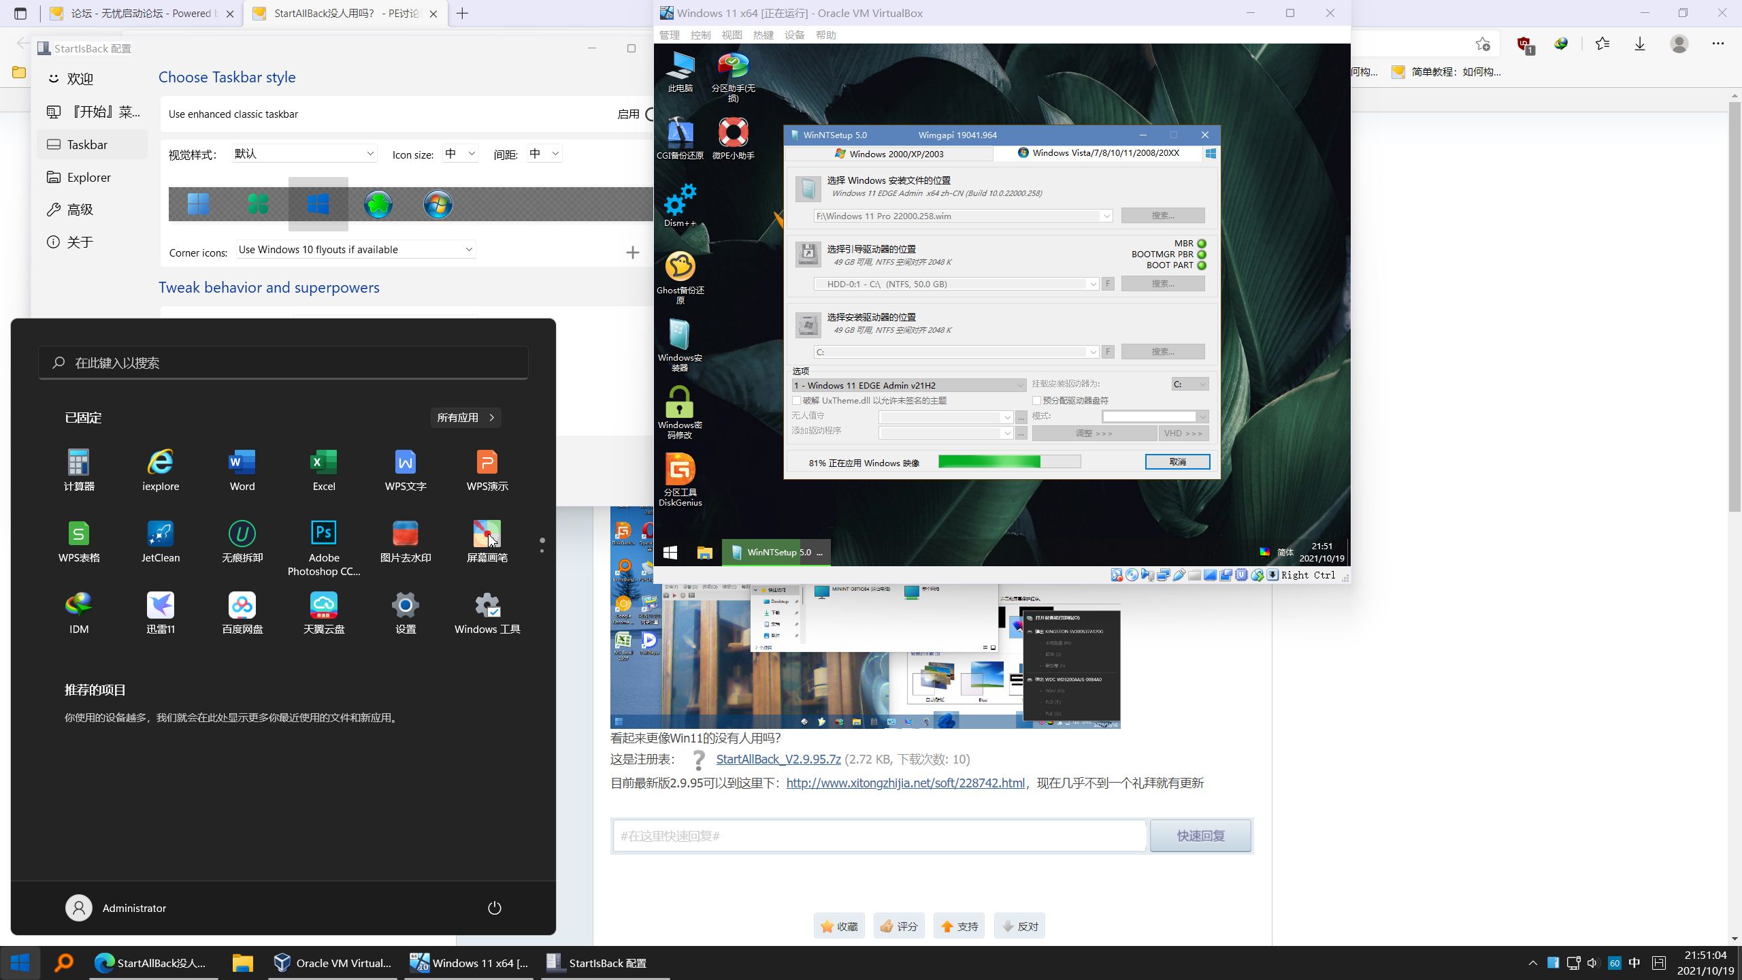The height and width of the screenshot is (980, 1742).
Task: Open the Dism++ desktop icon in the VM
Action: point(680,204)
